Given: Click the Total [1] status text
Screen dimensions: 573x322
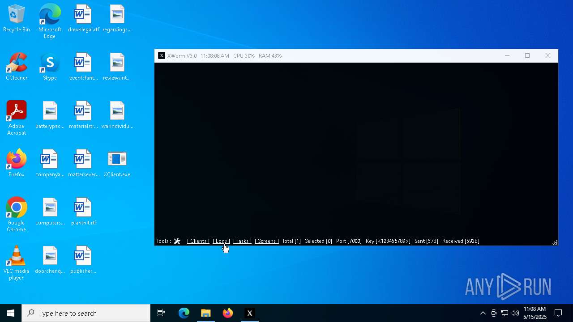Looking at the screenshot, I should click(x=291, y=241).
